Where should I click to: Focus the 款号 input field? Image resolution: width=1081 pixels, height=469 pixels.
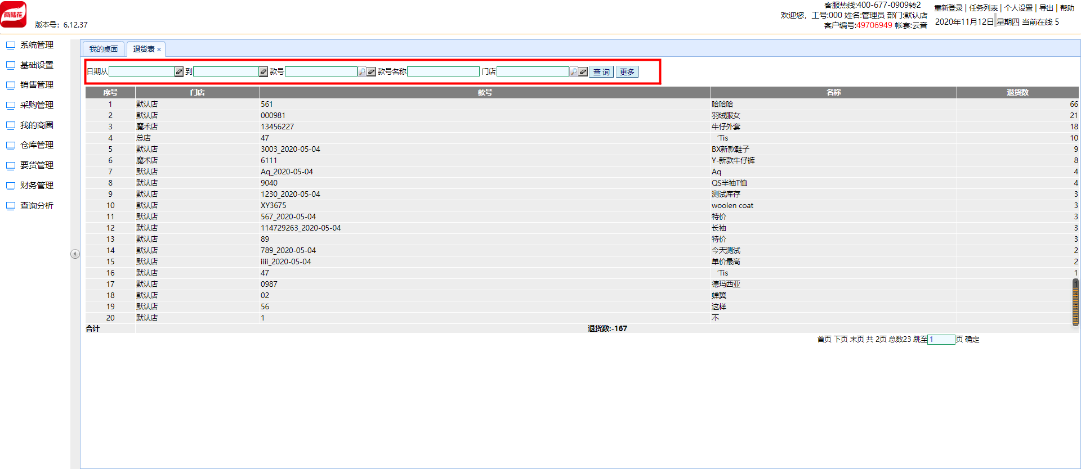pyautogui.click(x=321, y=71)
